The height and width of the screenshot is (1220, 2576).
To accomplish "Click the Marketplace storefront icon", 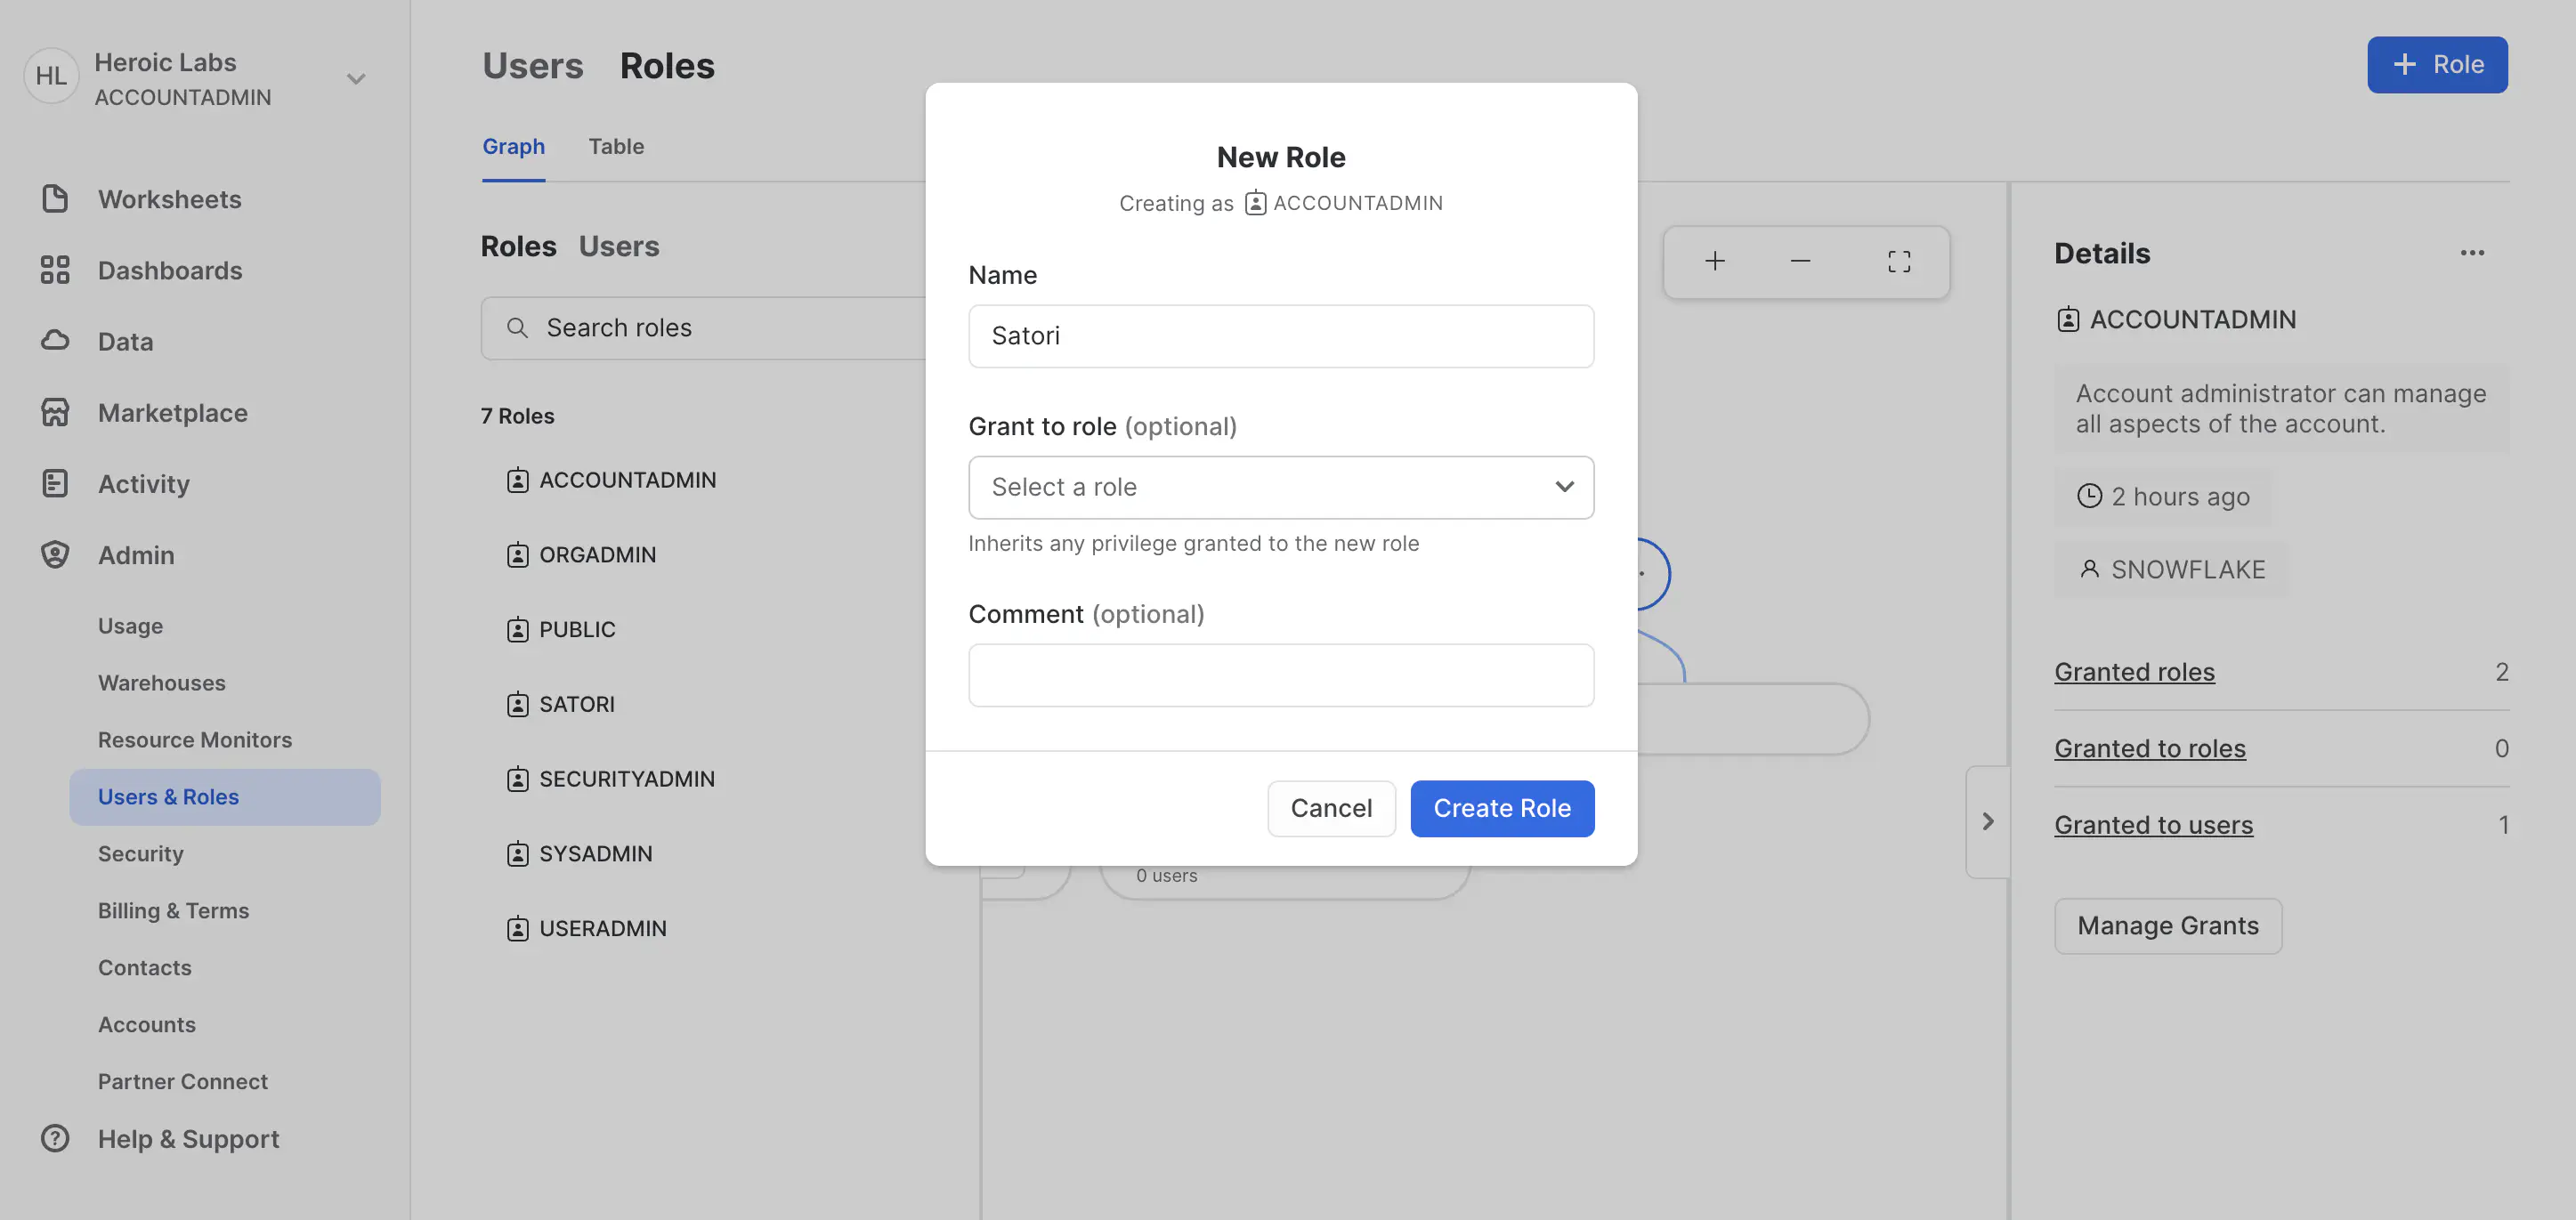I will [55, 412].
